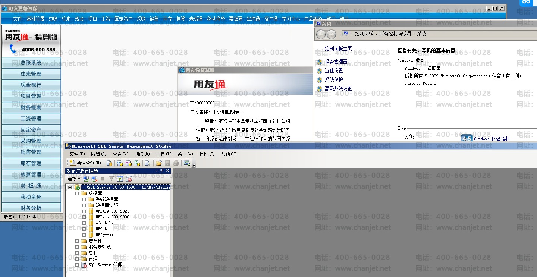Click the shield icon beside 远程设置

coord(319,71)
